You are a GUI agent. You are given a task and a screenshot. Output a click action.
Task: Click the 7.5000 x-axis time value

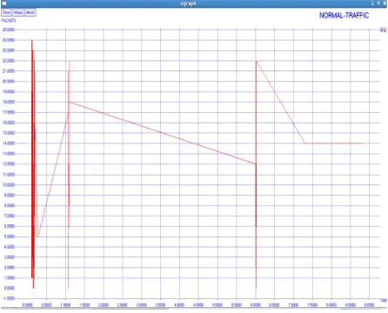click(312, 305)
